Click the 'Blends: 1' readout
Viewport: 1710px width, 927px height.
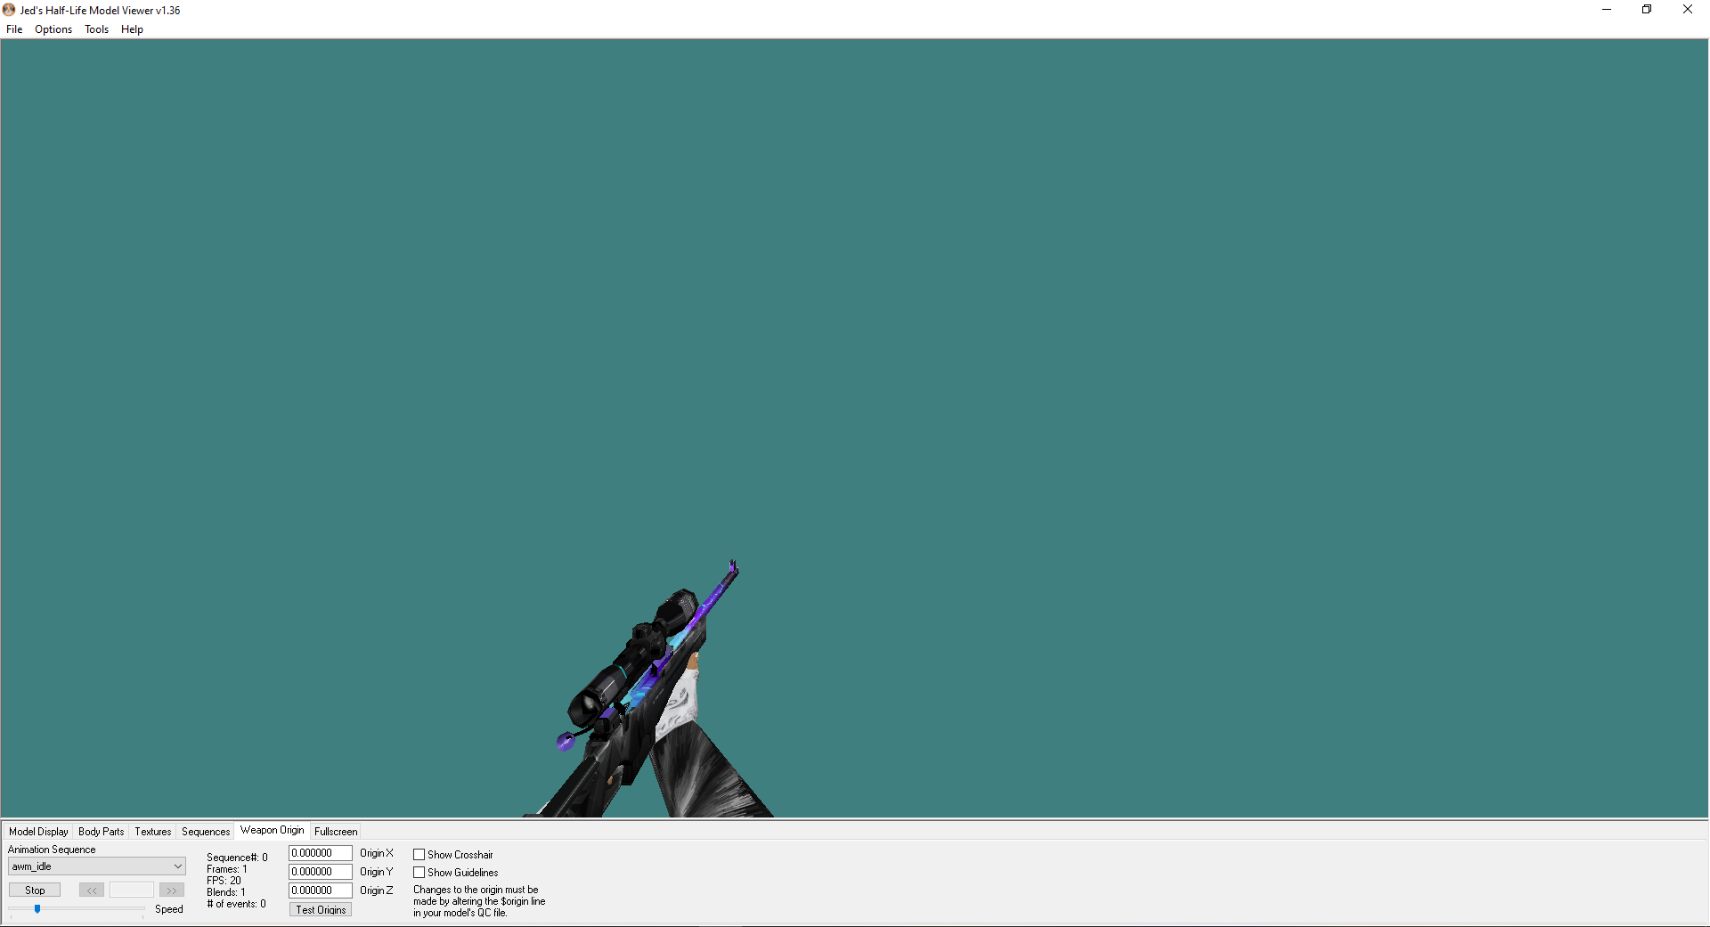(226, 892)
